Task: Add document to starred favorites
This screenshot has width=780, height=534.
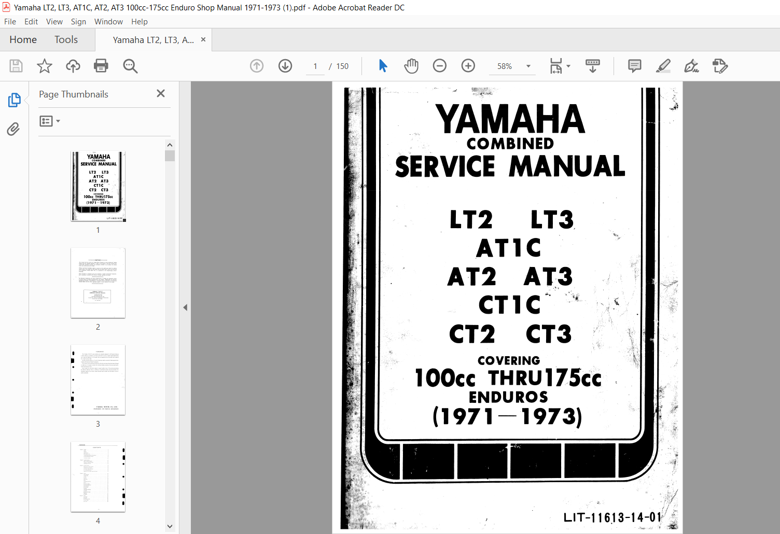Action: [x=45, y=66]
